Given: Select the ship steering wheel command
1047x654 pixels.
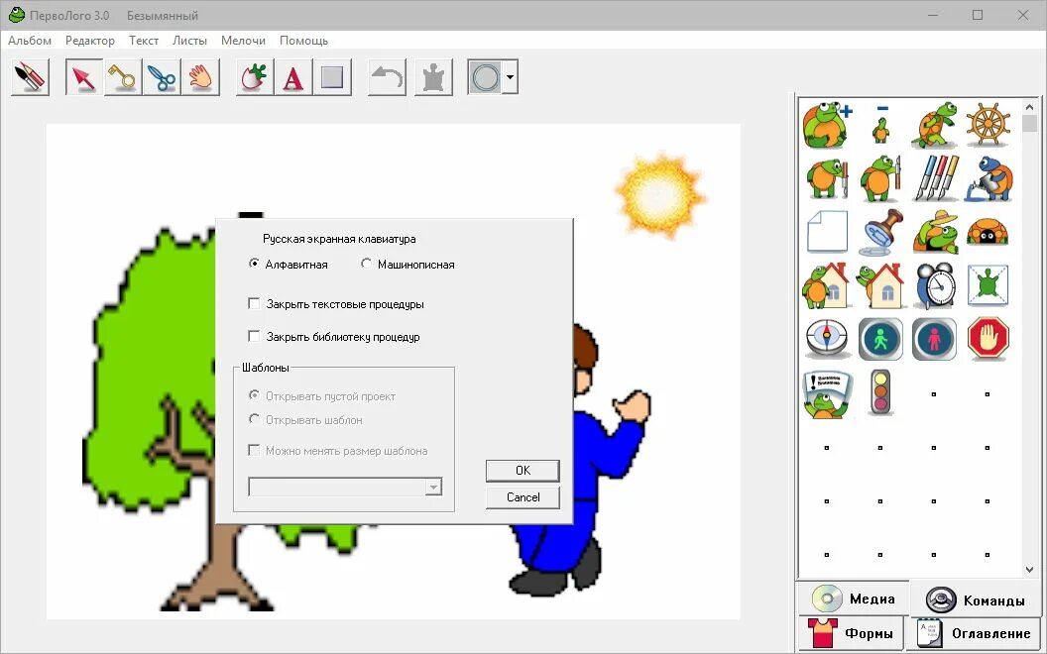Looking at the screenshot, I should point(988,125).
